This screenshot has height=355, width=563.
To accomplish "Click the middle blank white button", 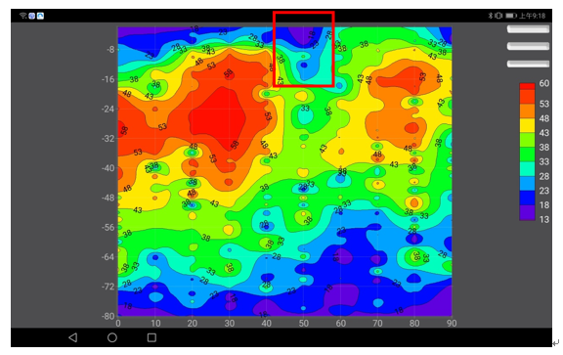I will tap(528, 46).
